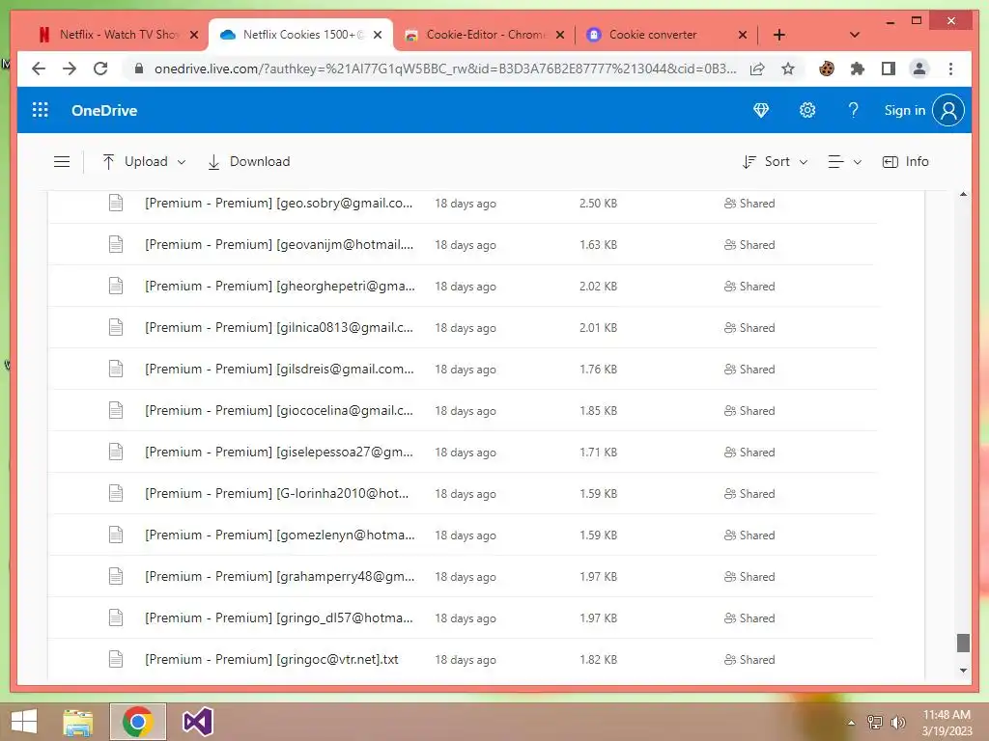Toggle the hamburger navigation pane

(x=62, y=162)
